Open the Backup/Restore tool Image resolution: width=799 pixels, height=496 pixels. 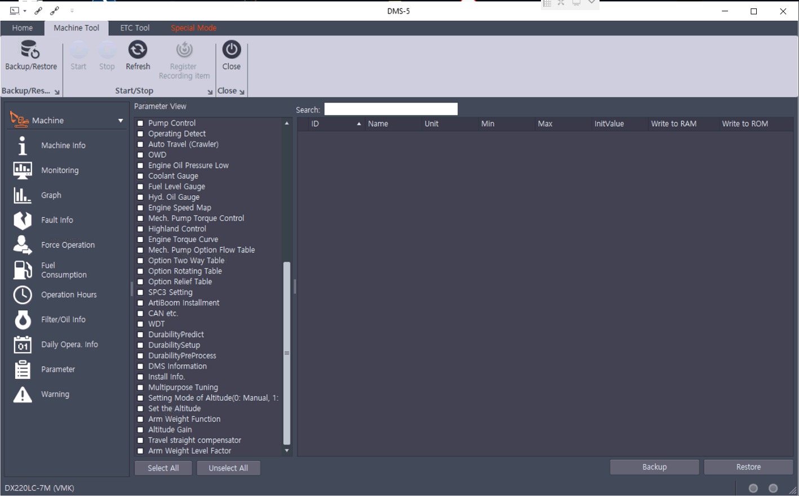(x=31, y=55)
